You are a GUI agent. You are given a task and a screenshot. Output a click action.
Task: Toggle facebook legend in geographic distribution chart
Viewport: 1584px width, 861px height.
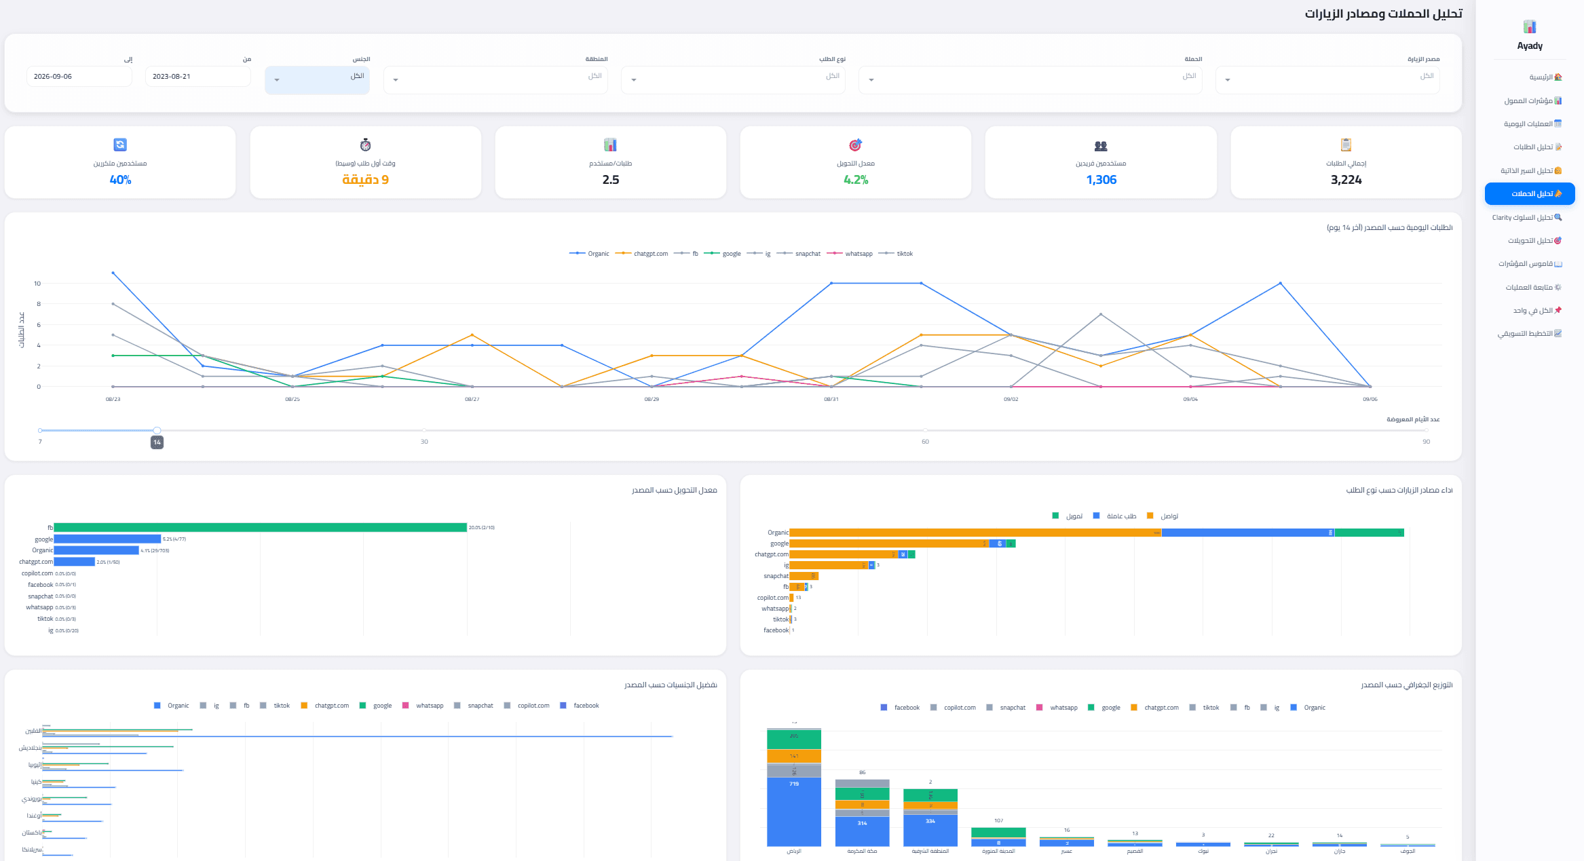coord(900,708)
